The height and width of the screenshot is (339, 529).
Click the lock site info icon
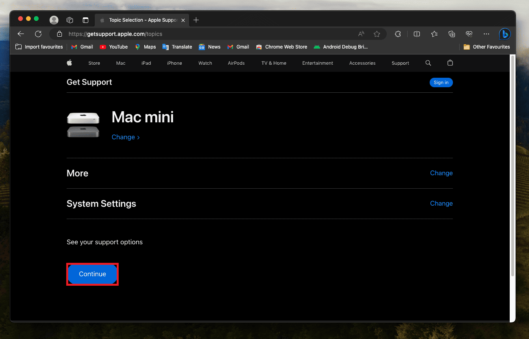(x=60, y=34)
